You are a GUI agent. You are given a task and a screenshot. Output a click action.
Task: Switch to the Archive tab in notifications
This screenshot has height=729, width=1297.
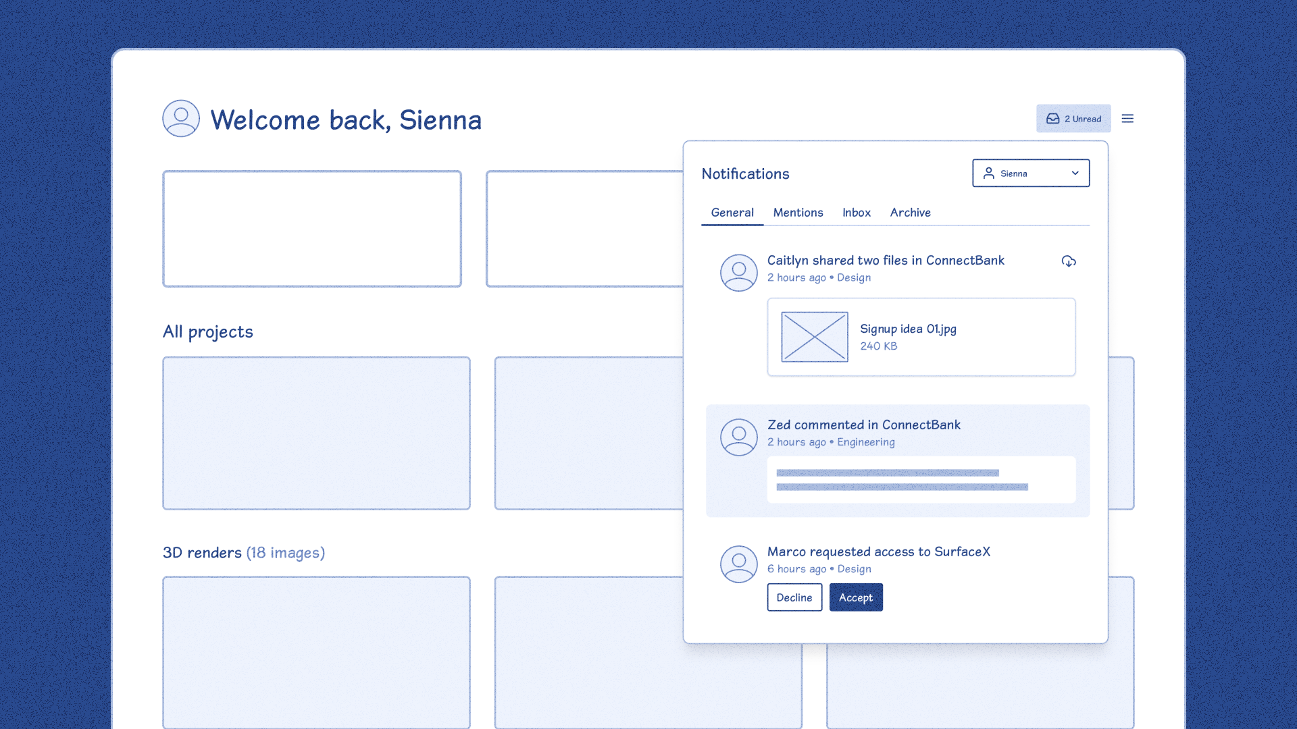[909, 212]
